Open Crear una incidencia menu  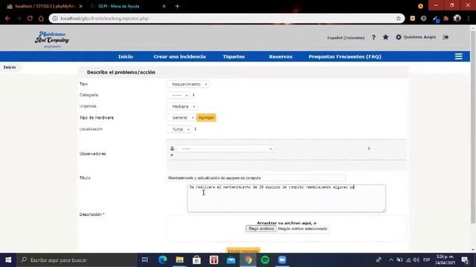point(179,56)
